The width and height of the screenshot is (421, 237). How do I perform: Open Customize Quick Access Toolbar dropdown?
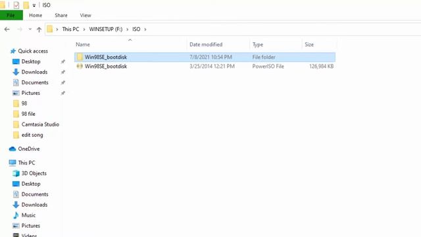pos(34,5)
